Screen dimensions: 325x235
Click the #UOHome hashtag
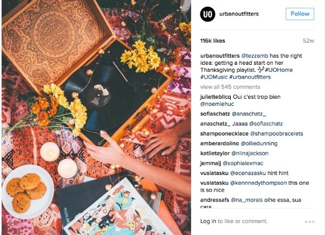[x=279, y=70]
